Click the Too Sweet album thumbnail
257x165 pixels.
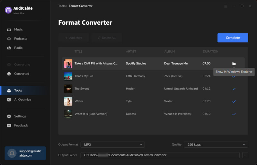point(68,89)
